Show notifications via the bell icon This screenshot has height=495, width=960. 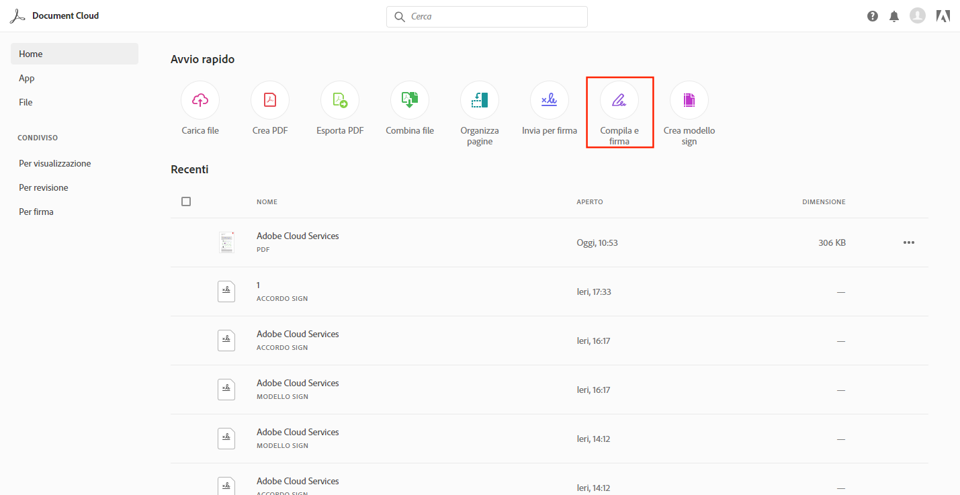[894, 16]
